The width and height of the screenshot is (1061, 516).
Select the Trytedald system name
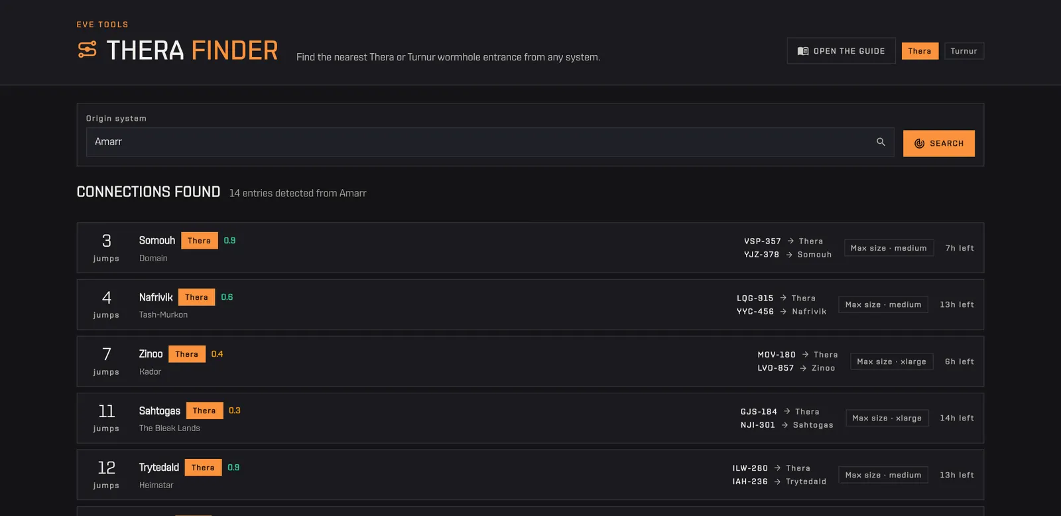point(159,468)
